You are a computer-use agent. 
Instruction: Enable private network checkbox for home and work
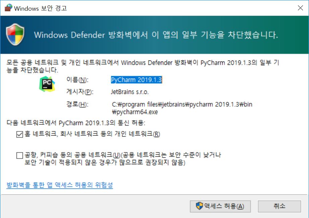tap(20, 134)
